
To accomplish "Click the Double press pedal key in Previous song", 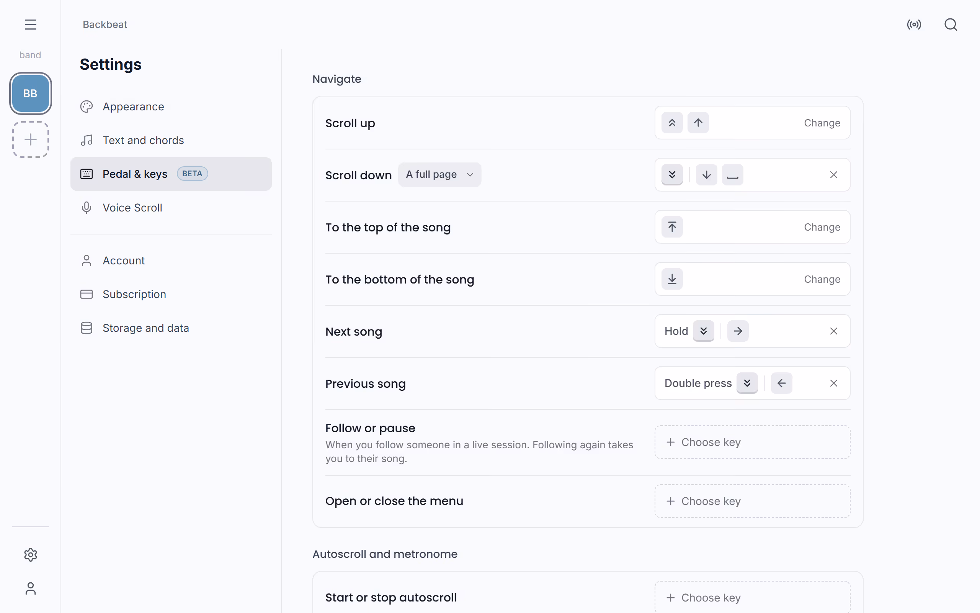I will click(747, 383).
